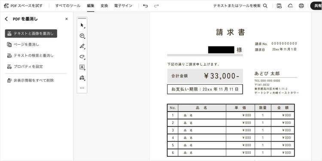Print the document
This screenshot has width=322, height=161.
tap(301, 6)
